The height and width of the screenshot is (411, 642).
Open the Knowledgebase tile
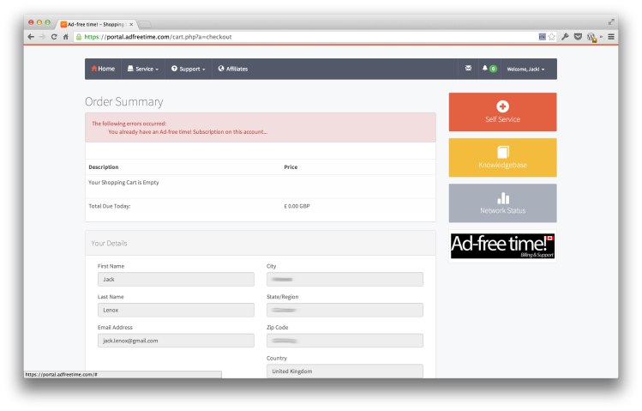pyautogui.click(x=502, y=157)
